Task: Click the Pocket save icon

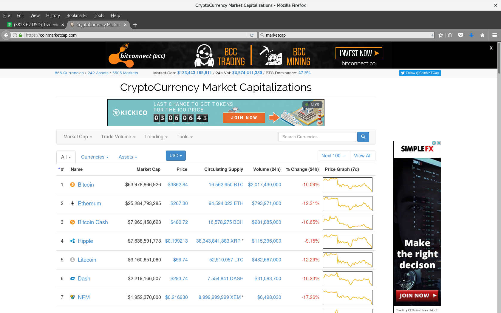Action: [x=461, y=35]
